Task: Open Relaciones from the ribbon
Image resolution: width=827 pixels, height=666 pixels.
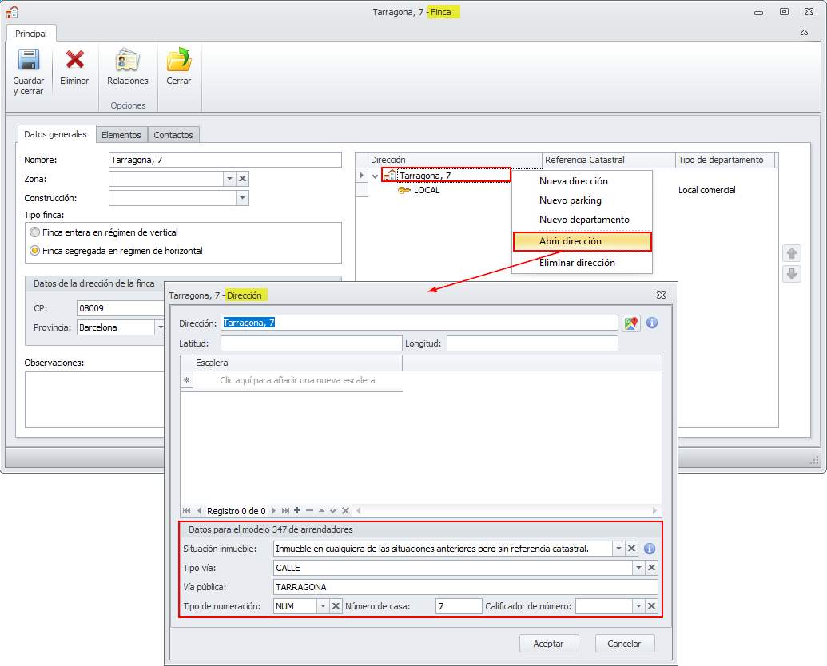Action: pyautogui.click(x=127, y=66)
